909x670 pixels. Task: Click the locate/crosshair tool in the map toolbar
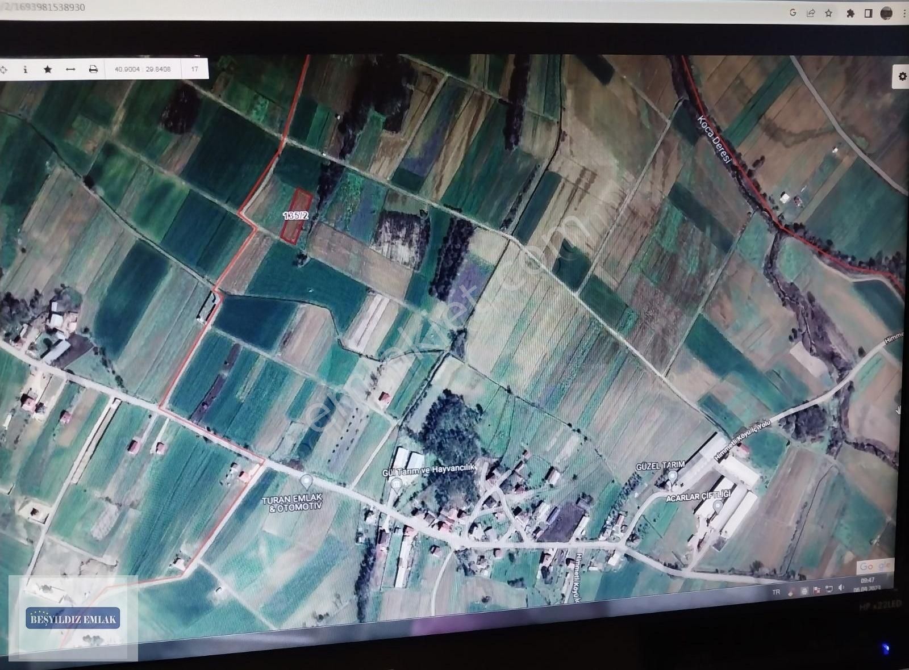tap(3, 69)
